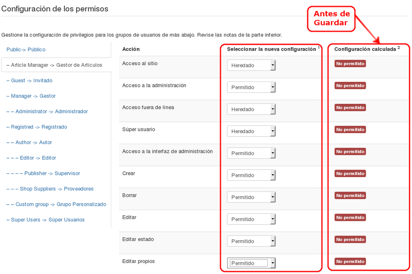Select the Public -> Público group tab
Viewport: 412px width, 274px height.
pyautogui.click(x=26, y=49)
